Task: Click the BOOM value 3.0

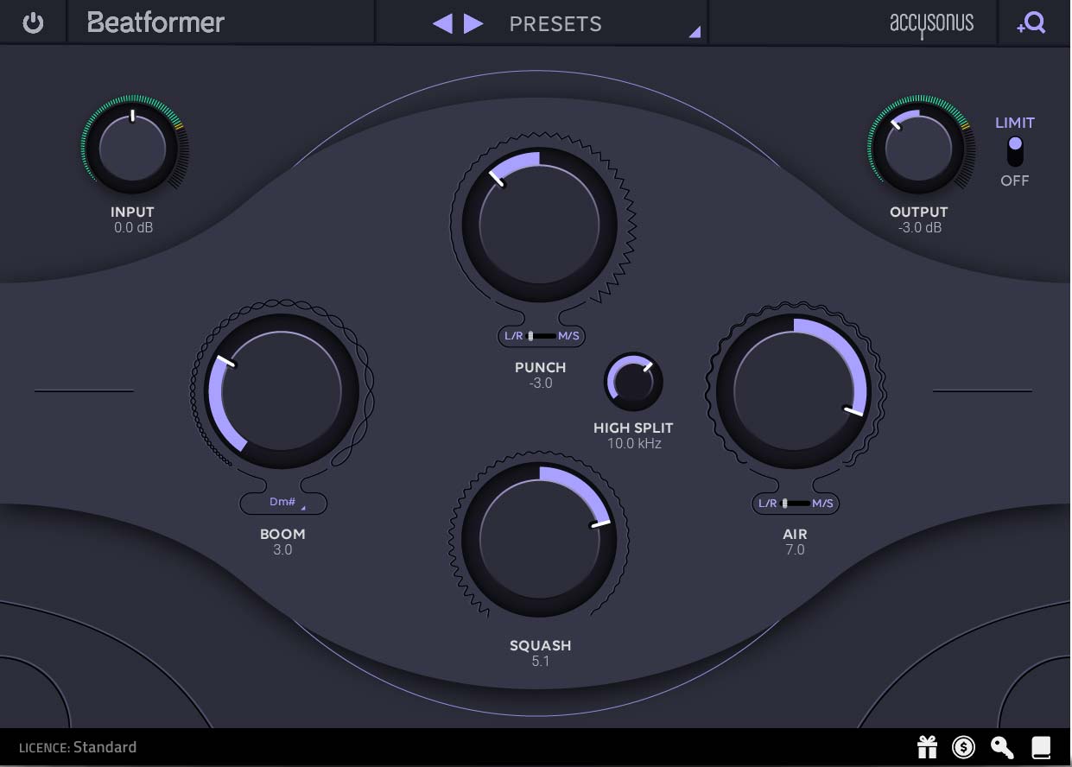Action: [x=282, y=550]
